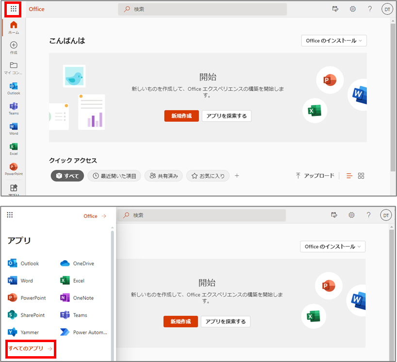
Task: Expand Office のインストール dropdown beside the アプリ panel
Action: (x=332, y=247)
